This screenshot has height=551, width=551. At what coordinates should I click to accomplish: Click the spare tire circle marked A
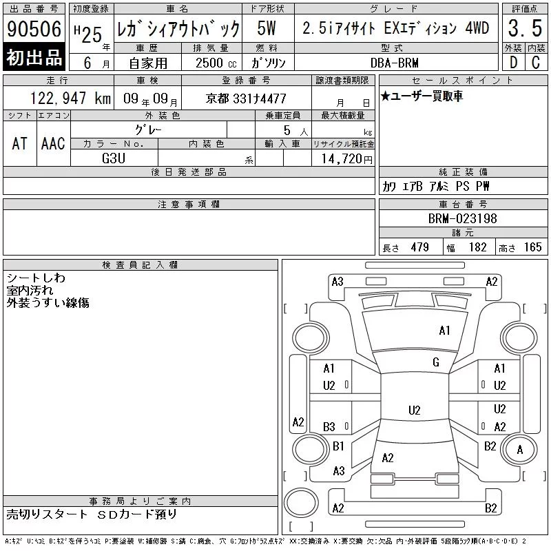[519, 450]
